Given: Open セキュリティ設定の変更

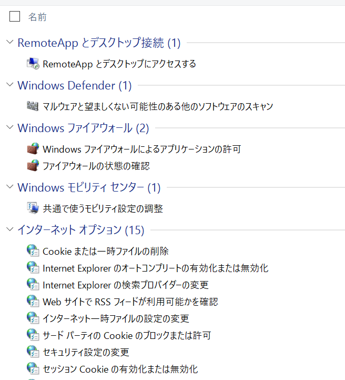Looking at the screenshot, I should point(86,352).
